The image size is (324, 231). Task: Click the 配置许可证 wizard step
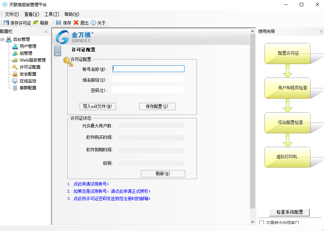[x=287, y=53]
